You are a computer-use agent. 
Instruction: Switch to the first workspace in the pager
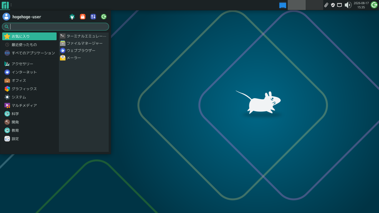point(297,5)
